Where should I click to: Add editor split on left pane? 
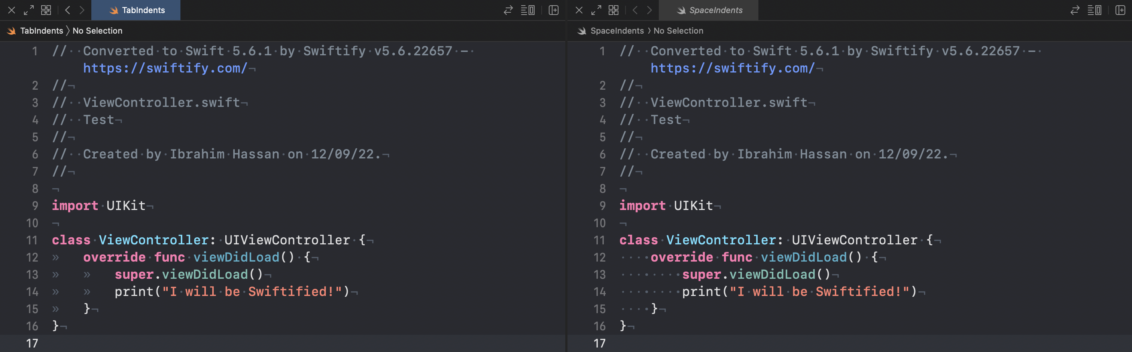(x=553, y=10)
